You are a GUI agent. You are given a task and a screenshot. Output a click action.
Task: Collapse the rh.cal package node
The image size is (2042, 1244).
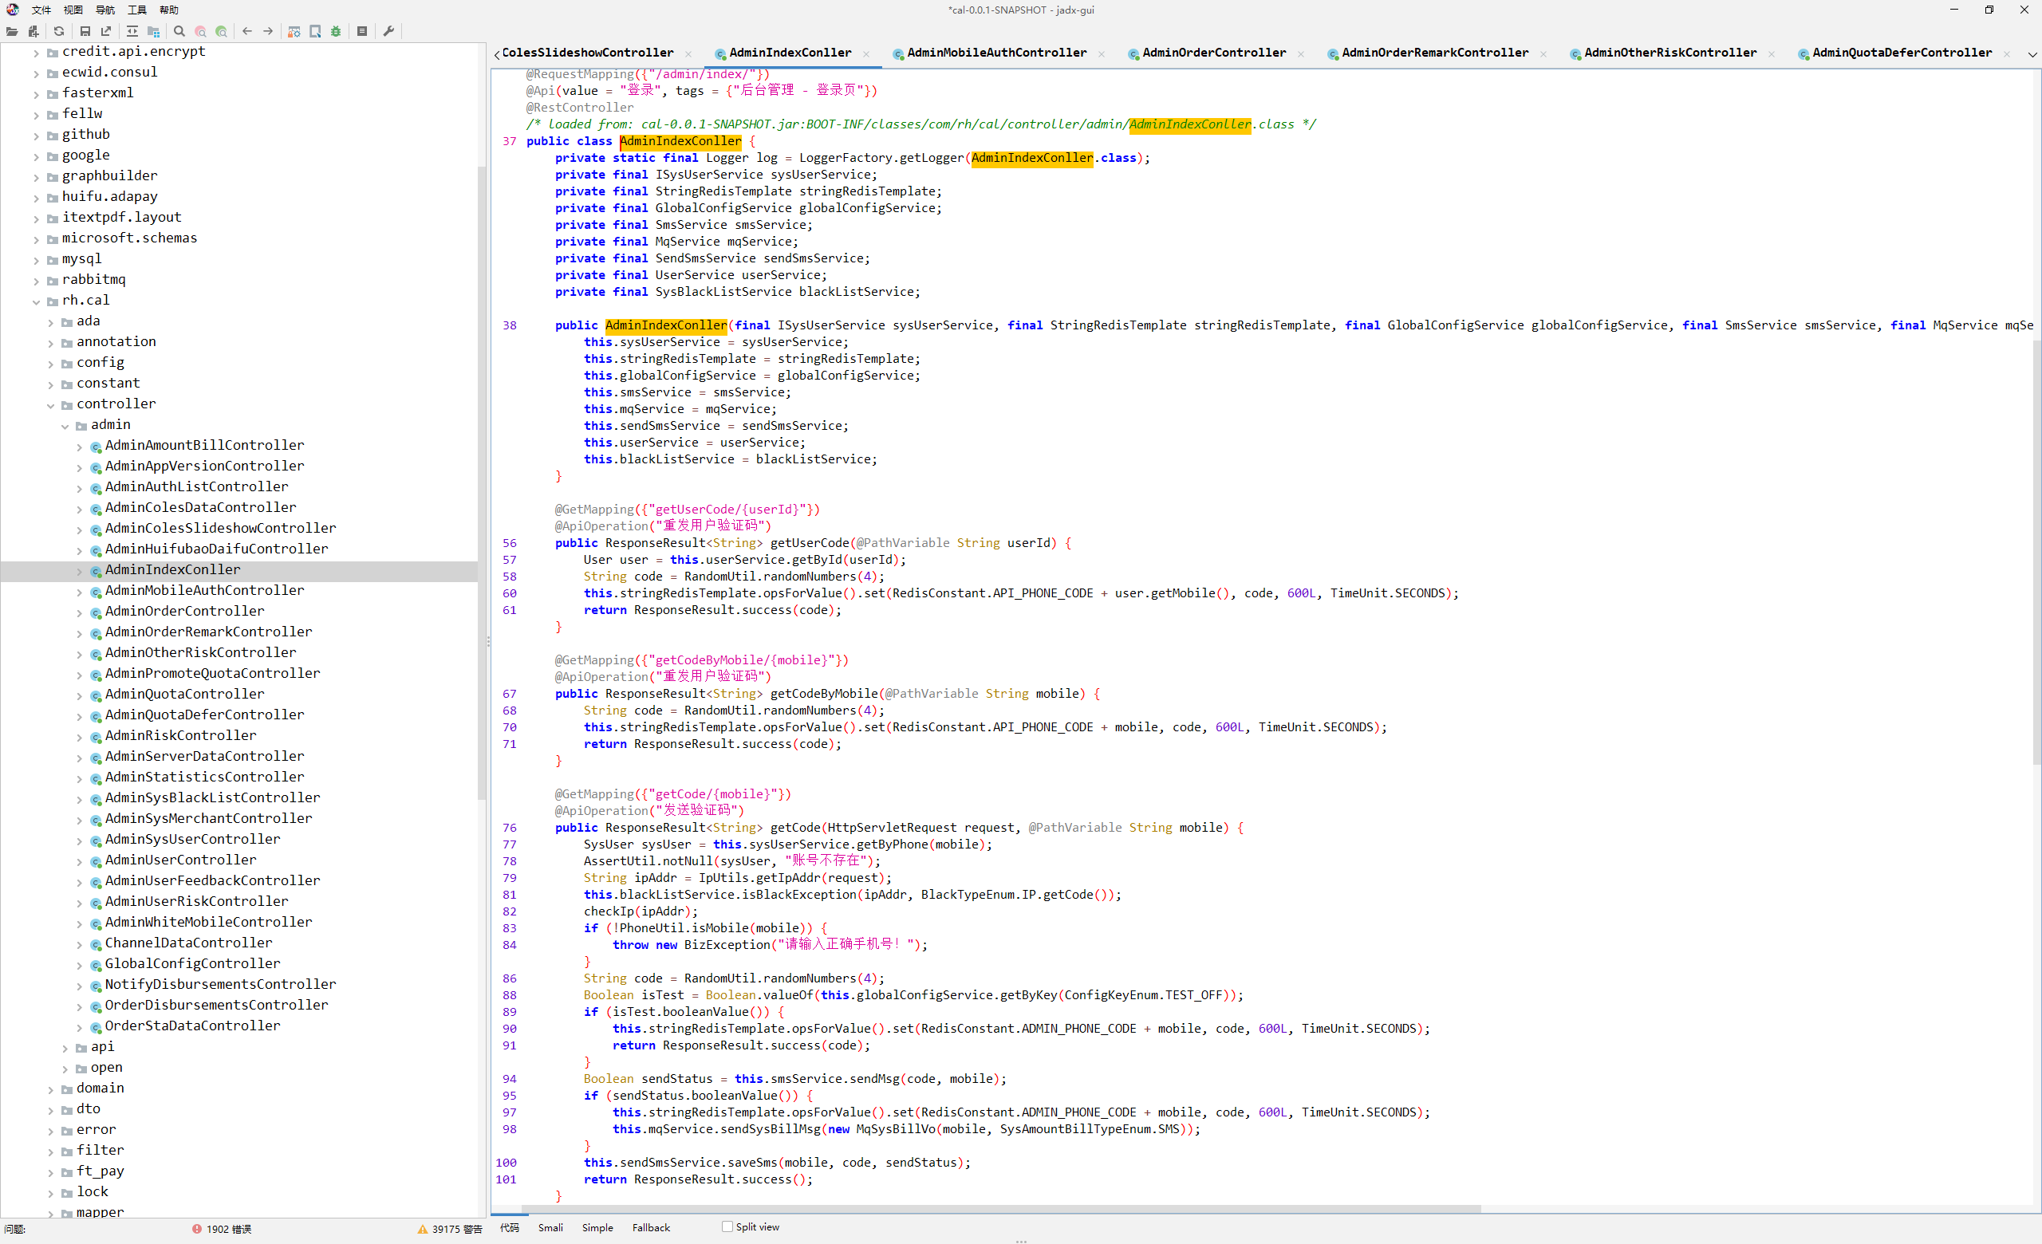pos(37,302)
